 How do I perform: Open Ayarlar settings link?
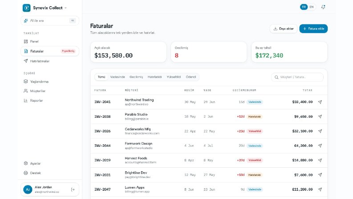coord(50,163)
